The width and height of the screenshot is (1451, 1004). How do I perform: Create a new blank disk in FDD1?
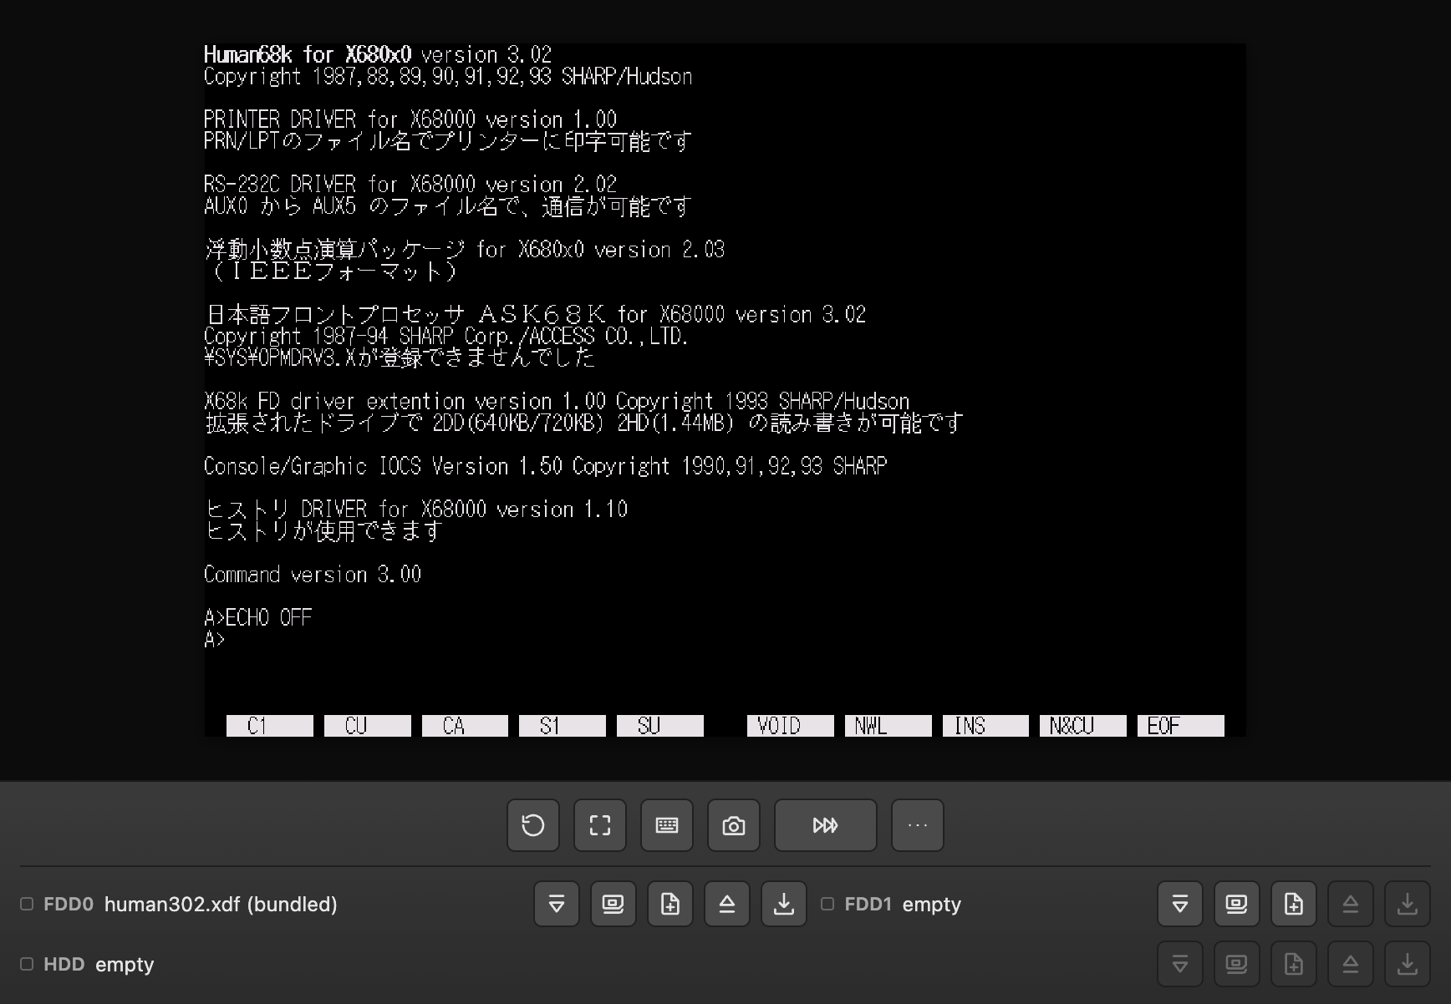[1294, 904]
